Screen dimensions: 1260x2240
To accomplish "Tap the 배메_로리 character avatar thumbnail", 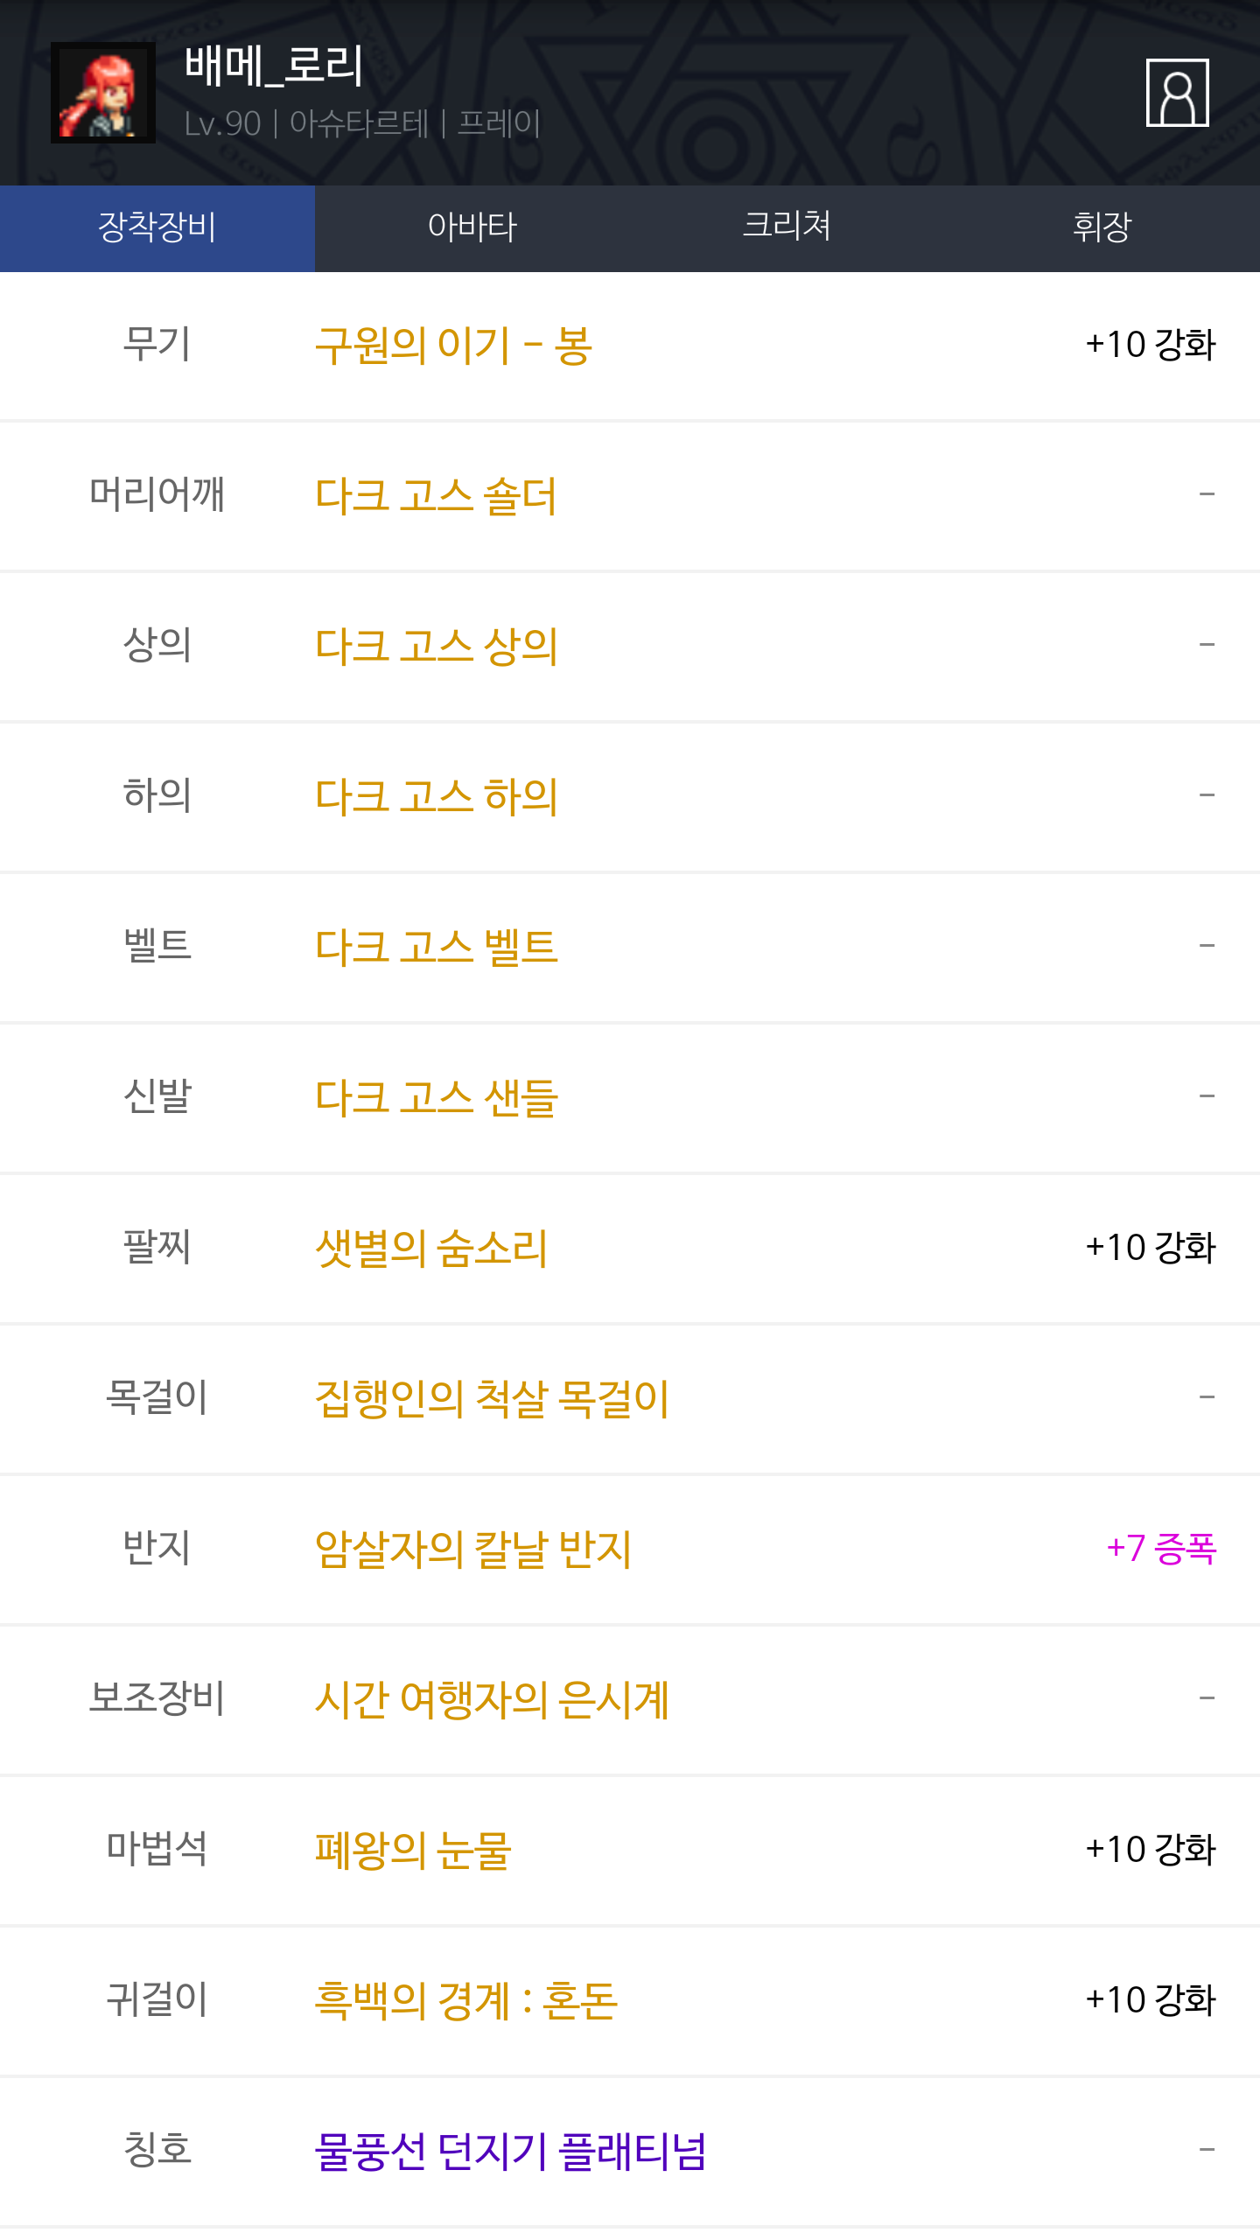I will click(103, 93).
